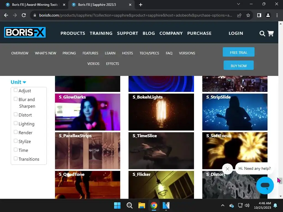283x212 pixels.
Task: Click the share page icon in address bar
Action: tap(239, 15)
